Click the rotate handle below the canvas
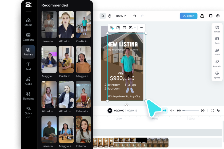The width and height of the screenshot is (224, 149). 127,105
